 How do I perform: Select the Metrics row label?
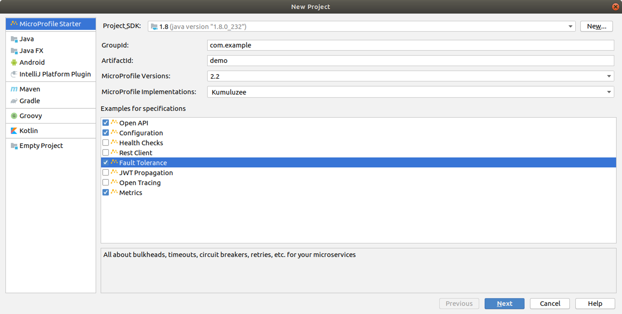pyautogui.click(x=131, y=193)
